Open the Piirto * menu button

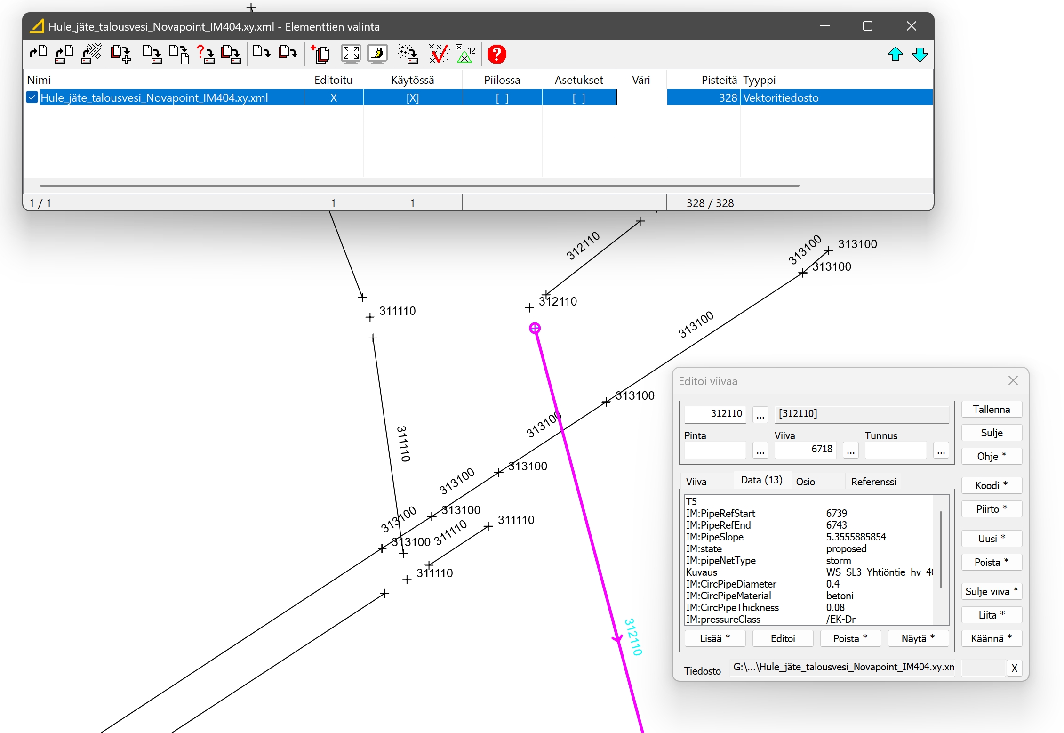point(992,509)
